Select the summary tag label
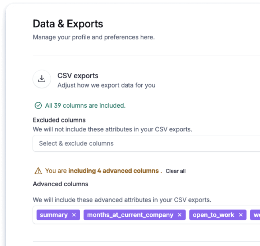This screenshot has width=260, height=246. coord(54,215)
